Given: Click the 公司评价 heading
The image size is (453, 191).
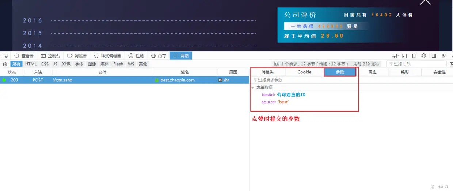Looking at the screenshot, I should coord(300,15).
